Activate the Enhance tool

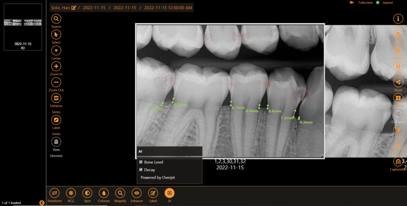(x=136, y=193)
